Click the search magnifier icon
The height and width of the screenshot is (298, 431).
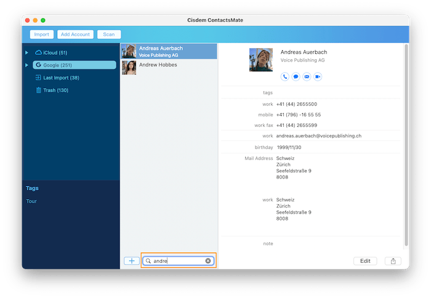[148, 261]
